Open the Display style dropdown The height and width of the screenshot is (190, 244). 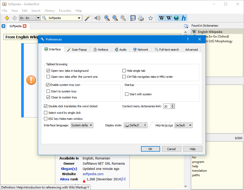click(x=135, y=125)
